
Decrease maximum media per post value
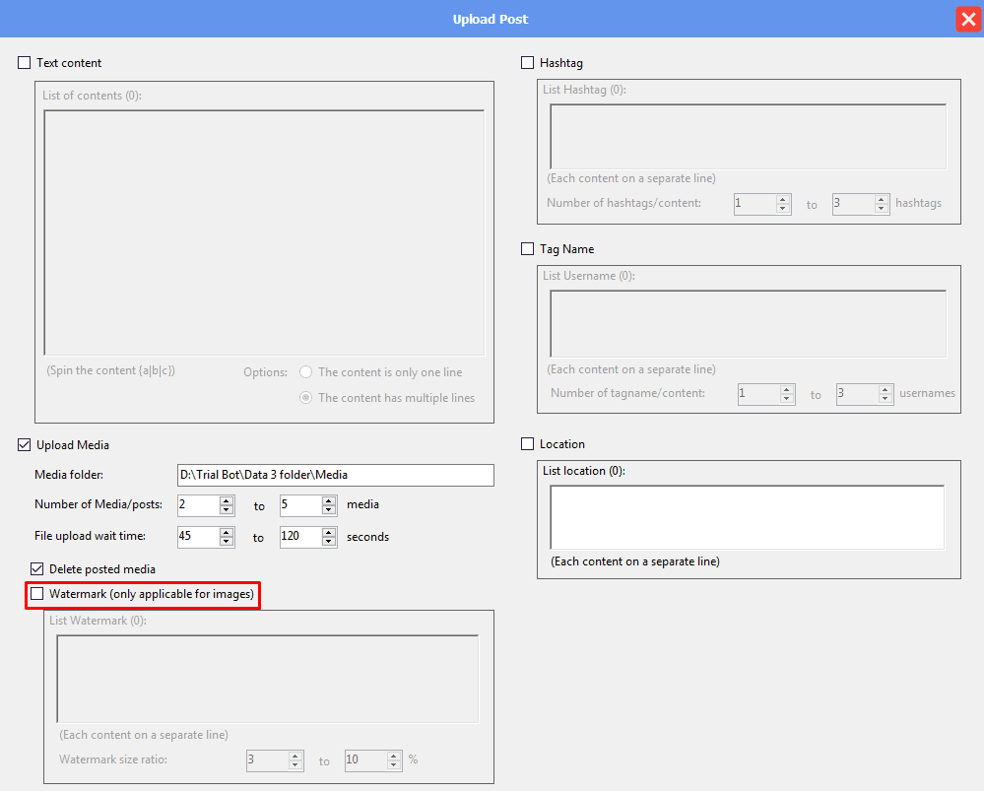(x=329, y=510)
